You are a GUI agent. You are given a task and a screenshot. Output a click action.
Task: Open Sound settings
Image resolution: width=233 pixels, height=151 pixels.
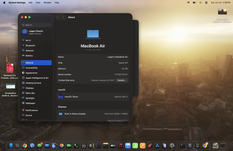(36, 115)
